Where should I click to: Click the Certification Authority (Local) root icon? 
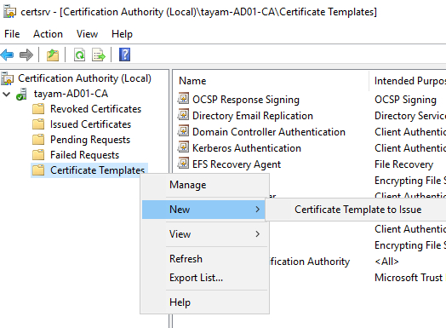[7, 78]
